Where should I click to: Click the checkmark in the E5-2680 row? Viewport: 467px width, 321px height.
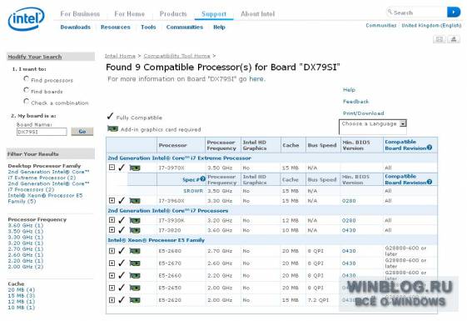point(122,251)
